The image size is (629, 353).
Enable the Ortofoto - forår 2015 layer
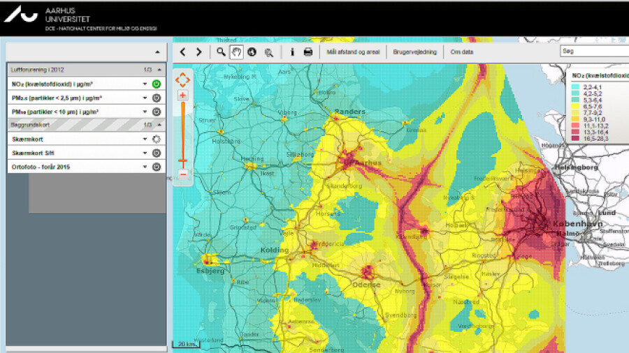coord(157,167)
